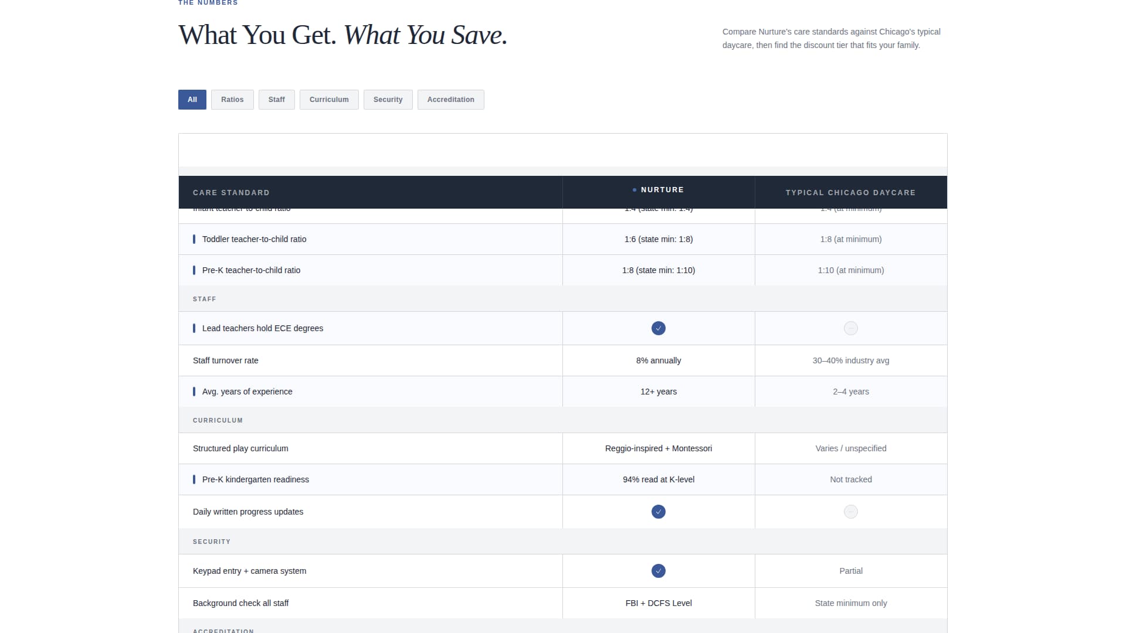Click the 30–40% industry avg value
Image resolution: width=1126 pixels, height=633 pixels.
coord(851,360)
